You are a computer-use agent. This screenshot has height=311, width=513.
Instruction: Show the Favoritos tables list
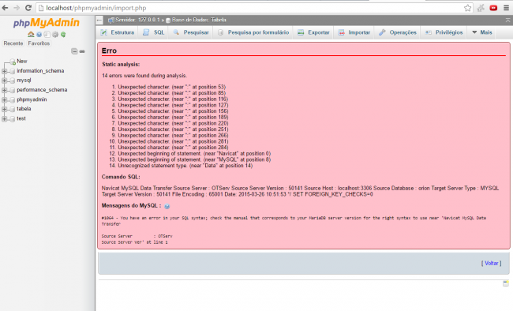tap(39, 43)
